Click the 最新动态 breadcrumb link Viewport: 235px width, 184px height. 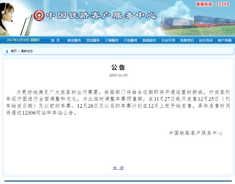pyautogui.click(x=27, y=51)
